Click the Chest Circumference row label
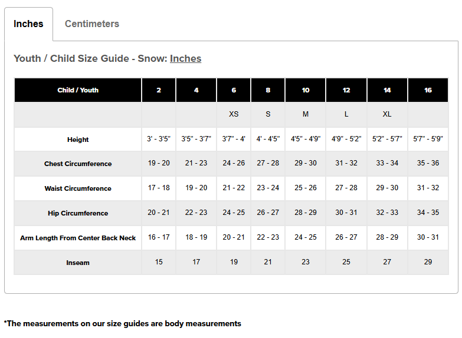This screenshot has height=338, width=462. tap(78, 164)
